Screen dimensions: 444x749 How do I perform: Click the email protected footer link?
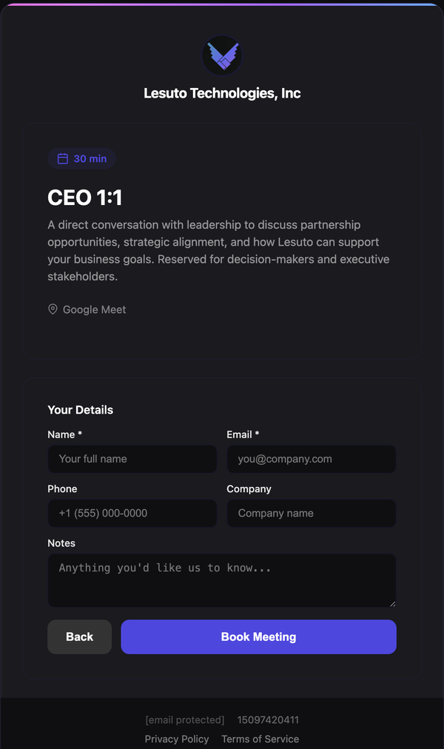[x=185, y=719]
